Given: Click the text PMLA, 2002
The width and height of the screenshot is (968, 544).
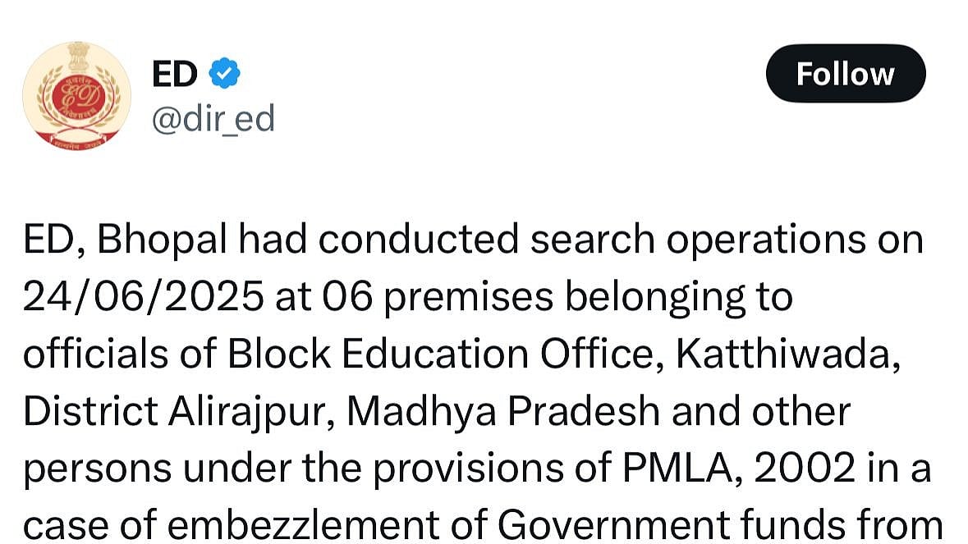Looking at the screenshot, I should (x=738, y=469).
